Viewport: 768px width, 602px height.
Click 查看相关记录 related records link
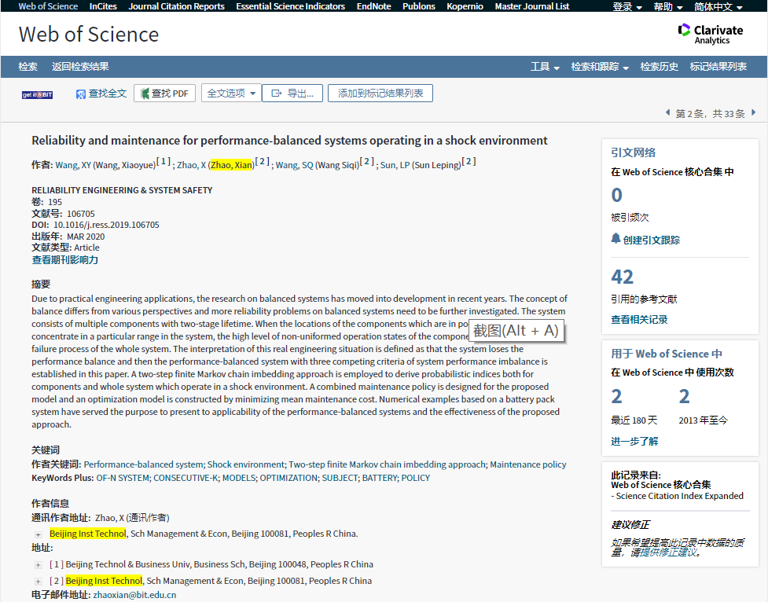(639, 319)
